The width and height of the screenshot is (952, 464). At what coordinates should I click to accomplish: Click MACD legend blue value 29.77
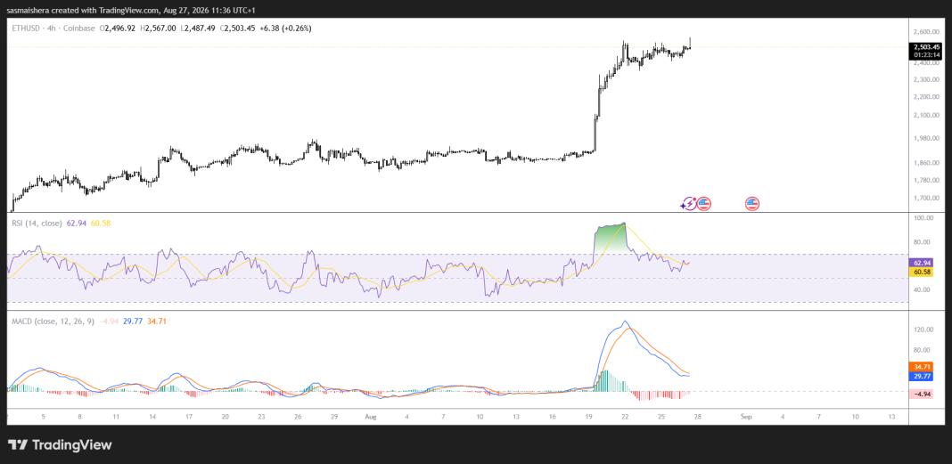132,322
